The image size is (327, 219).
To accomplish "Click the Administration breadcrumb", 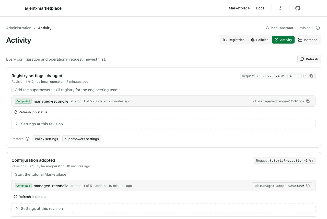I will (19, 28).
